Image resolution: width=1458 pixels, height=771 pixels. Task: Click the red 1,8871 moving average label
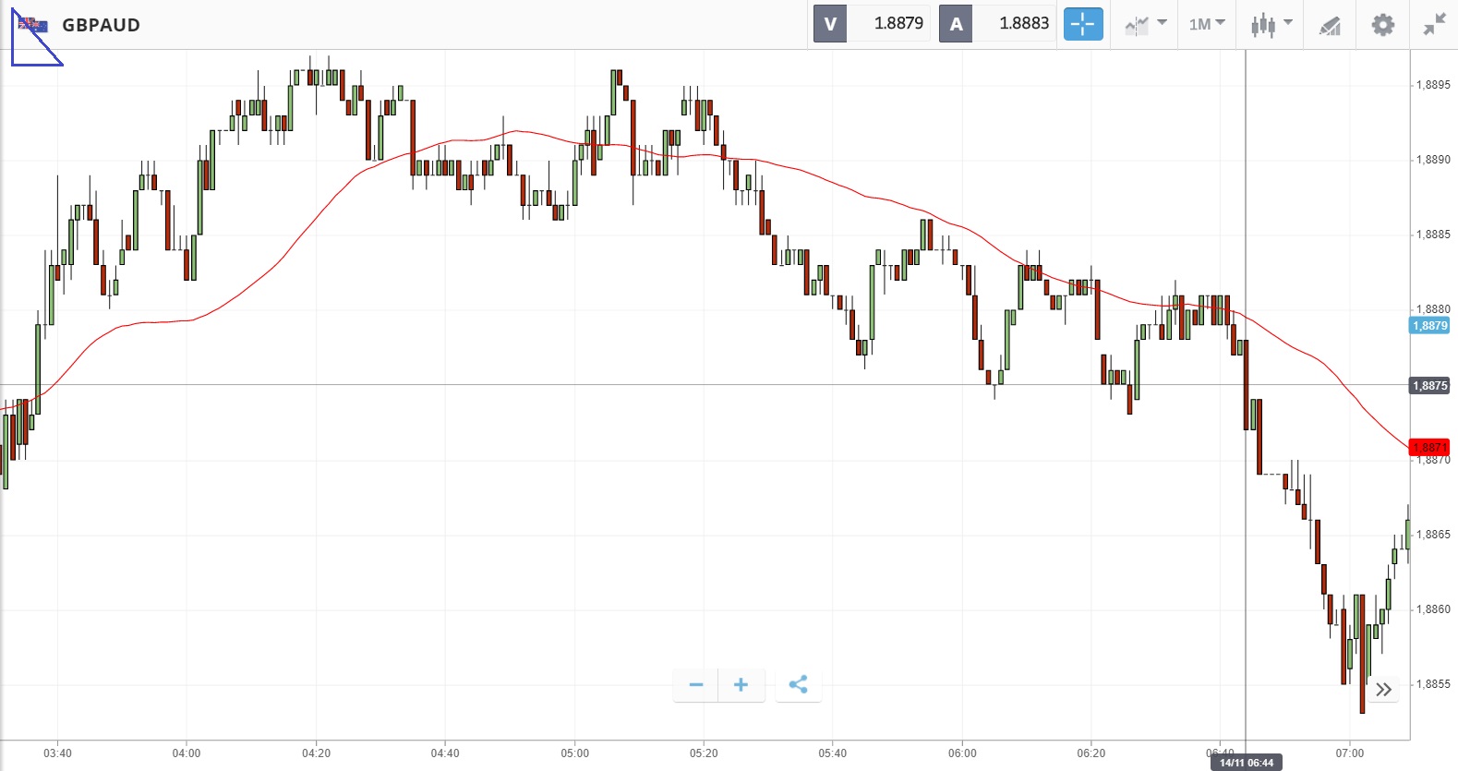(x=1429, y=447)
